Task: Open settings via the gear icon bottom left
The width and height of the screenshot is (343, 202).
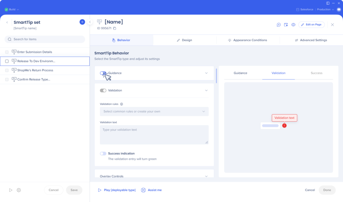Action: (x=19, y=190)
